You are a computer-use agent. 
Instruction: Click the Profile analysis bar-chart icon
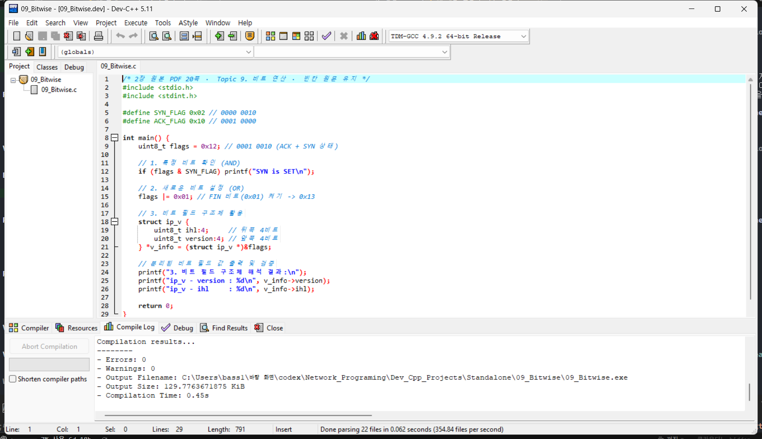pos(361,36)
